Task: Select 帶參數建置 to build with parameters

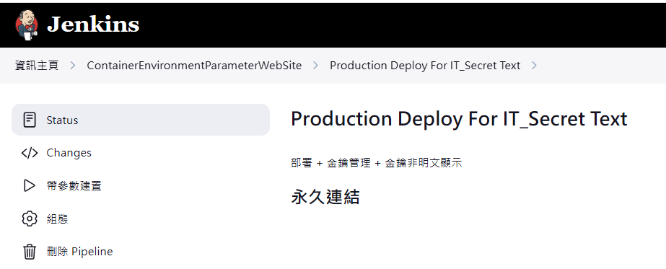Action: coord(74,186)
